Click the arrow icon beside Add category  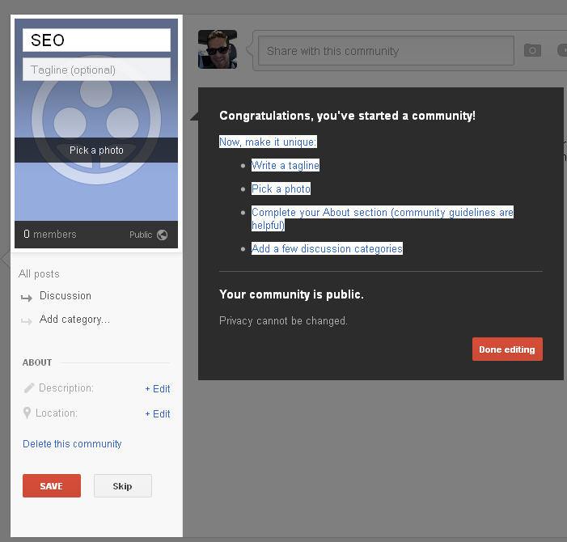(x=28, y=320)
